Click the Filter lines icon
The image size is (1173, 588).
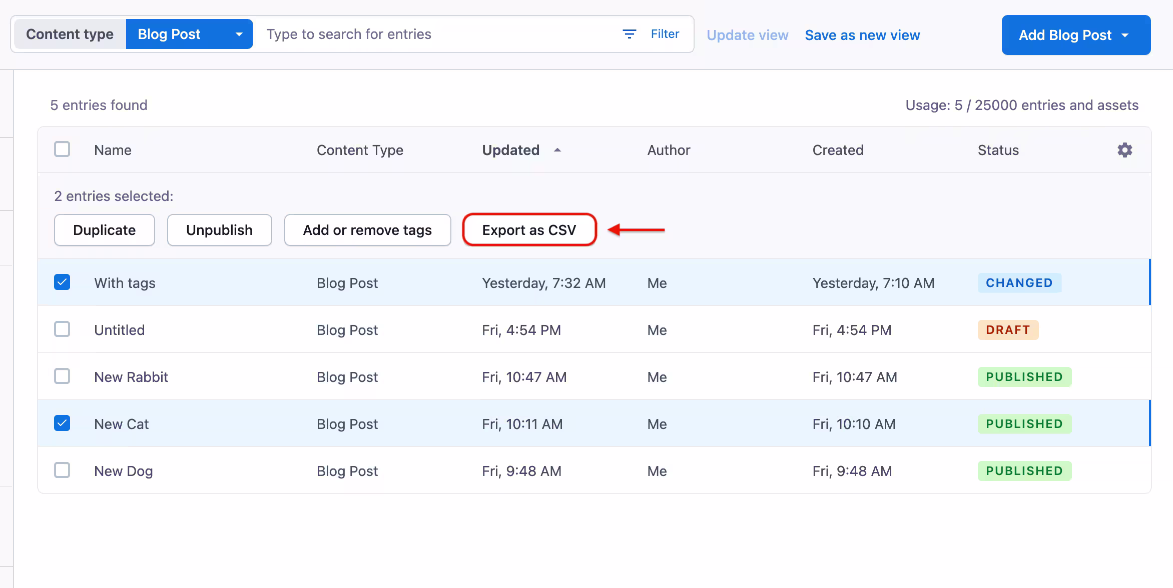click(629, 34)
